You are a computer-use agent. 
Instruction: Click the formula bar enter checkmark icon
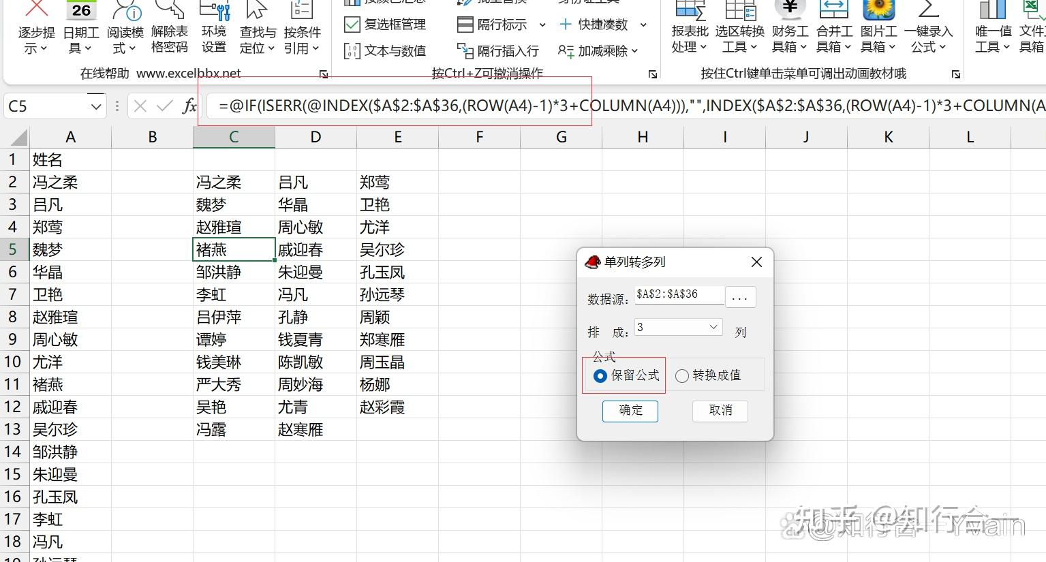coord(164,106)
